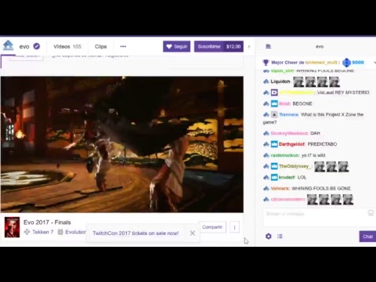Collapse chat using the arrow beside Subscribe
Screen dimensions: 376x282
pyautogui.click(x=249, y=47)
